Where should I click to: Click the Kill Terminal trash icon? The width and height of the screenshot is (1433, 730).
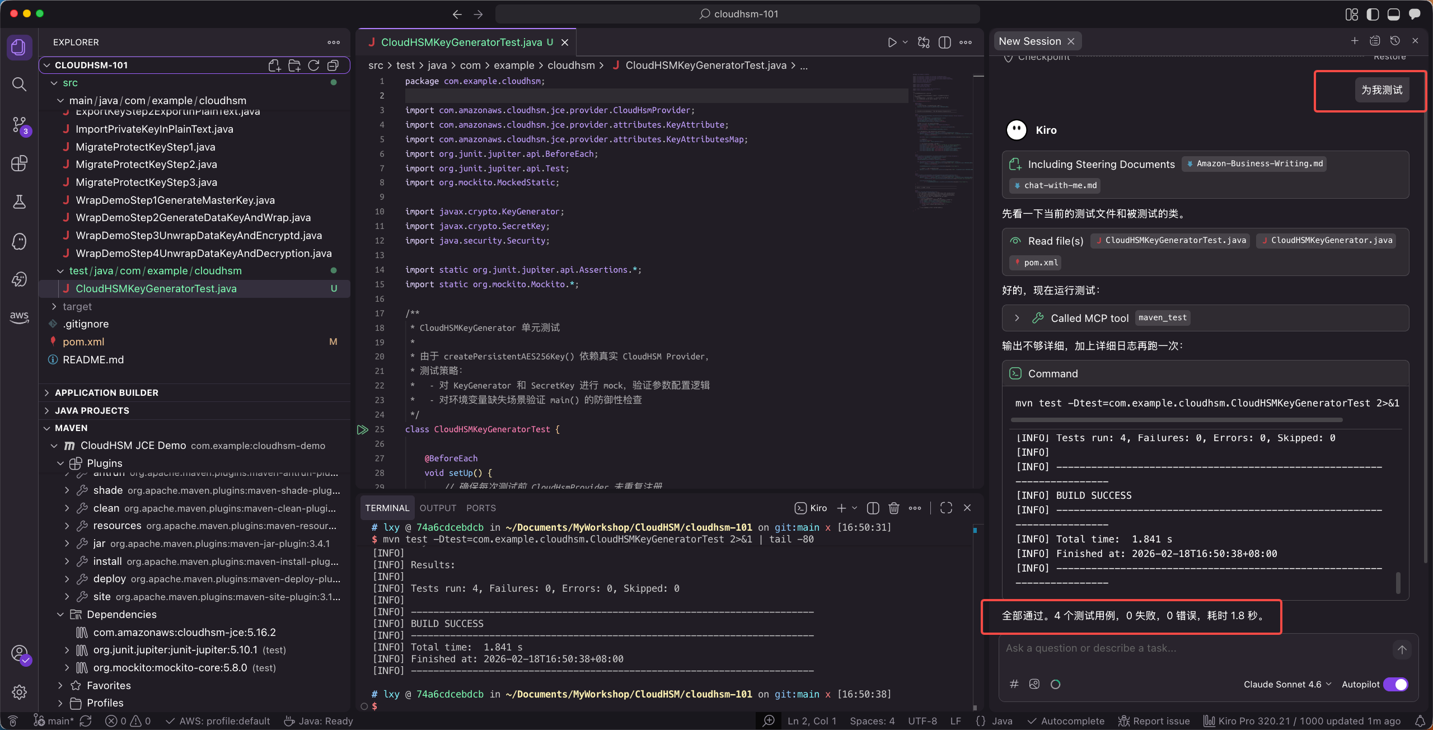click(894, 508)
